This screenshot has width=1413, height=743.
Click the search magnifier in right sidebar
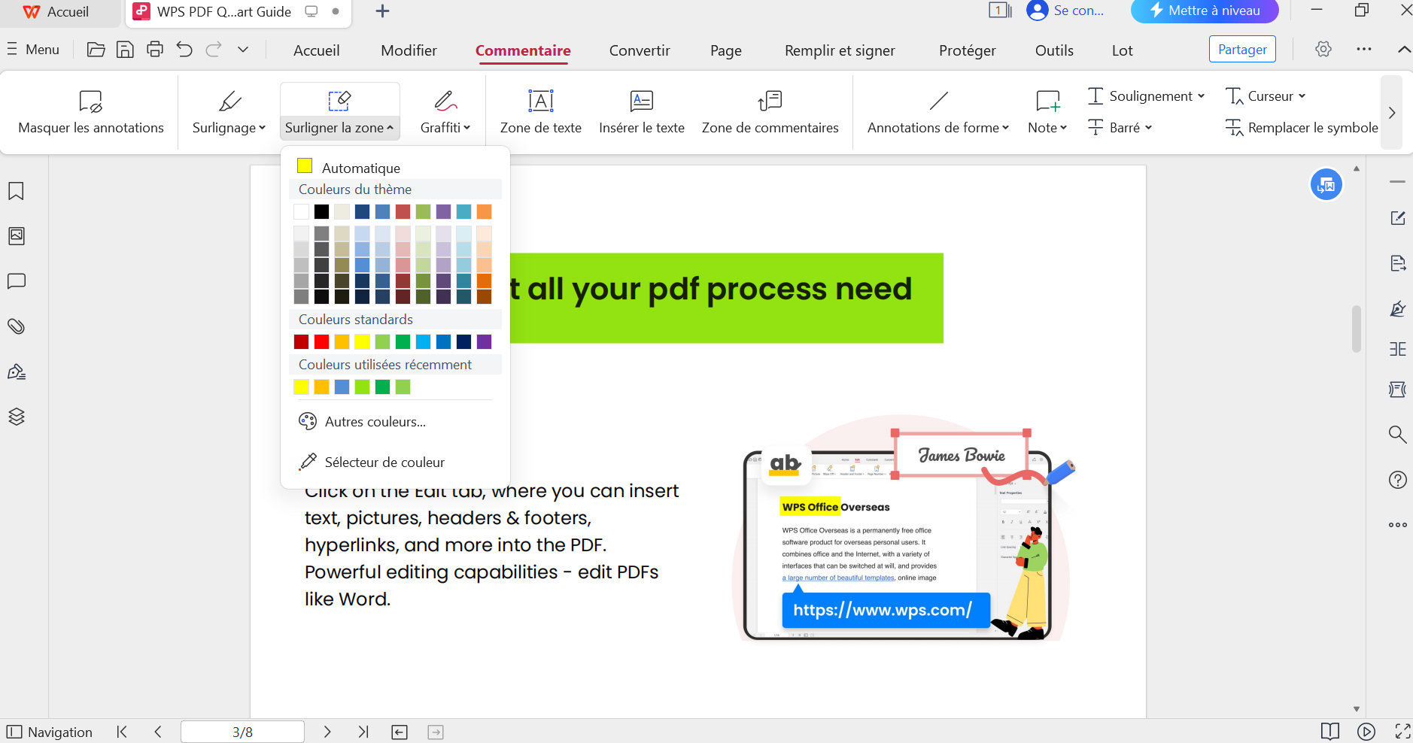coord(1397,434)
